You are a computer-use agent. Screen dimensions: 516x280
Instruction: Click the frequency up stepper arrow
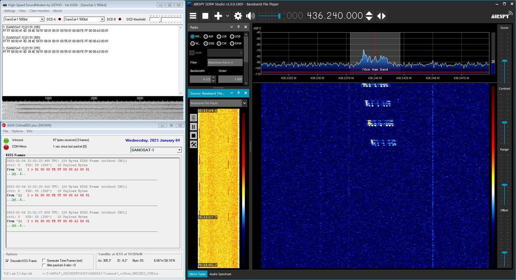coord(369,13)
